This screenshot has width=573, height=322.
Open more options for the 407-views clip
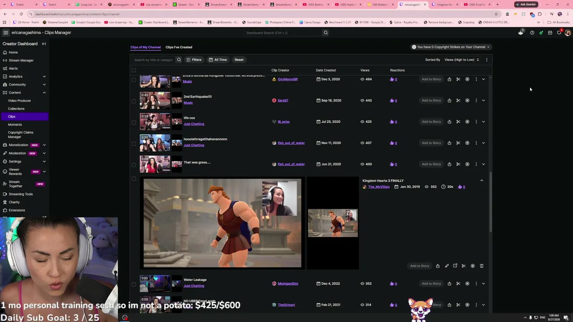476,143
